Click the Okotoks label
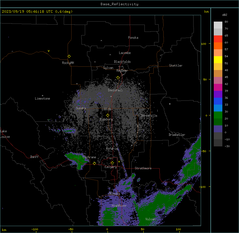Viewport: 239px width, 233px height. click(x=114, y=194)
